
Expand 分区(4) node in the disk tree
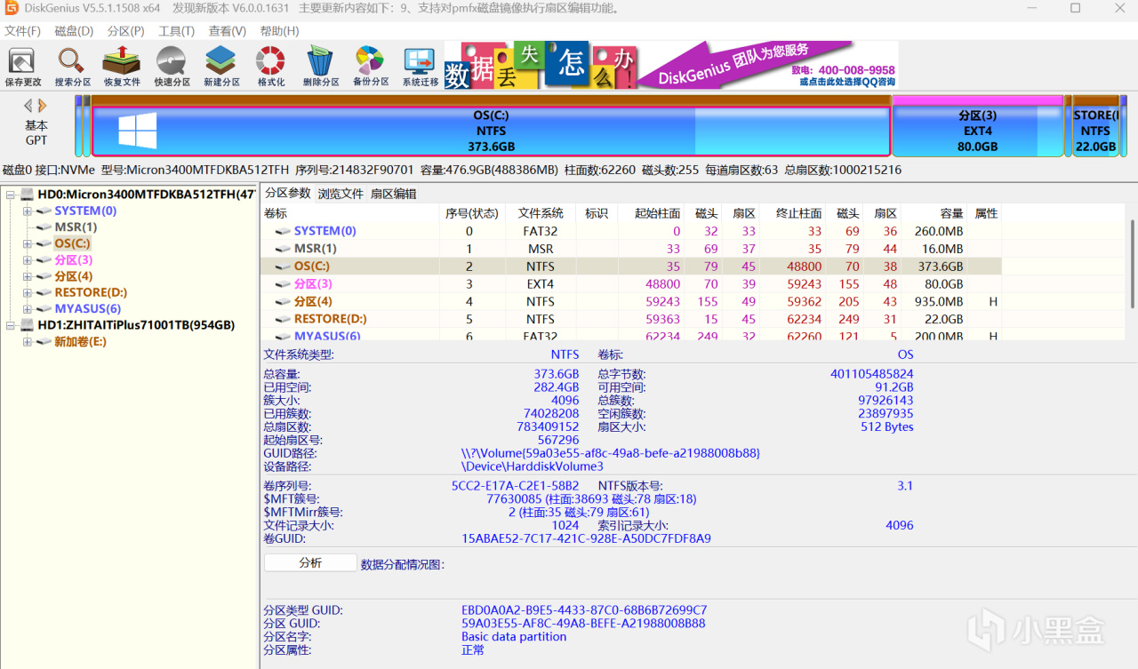coord(28,275)
